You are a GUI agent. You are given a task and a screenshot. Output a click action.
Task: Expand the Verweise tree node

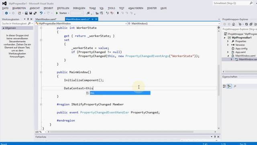coord(228,45)
